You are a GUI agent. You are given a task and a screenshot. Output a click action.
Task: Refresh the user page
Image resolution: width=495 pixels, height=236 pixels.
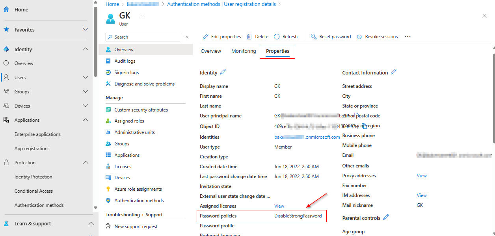(x=276, y=36)
